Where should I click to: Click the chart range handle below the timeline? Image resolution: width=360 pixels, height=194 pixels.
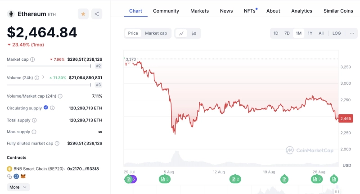(336, 192)
